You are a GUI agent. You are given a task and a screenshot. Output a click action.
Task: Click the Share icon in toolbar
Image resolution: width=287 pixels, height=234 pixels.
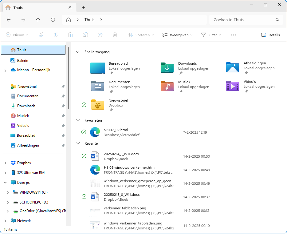click(x=100, y=35)
